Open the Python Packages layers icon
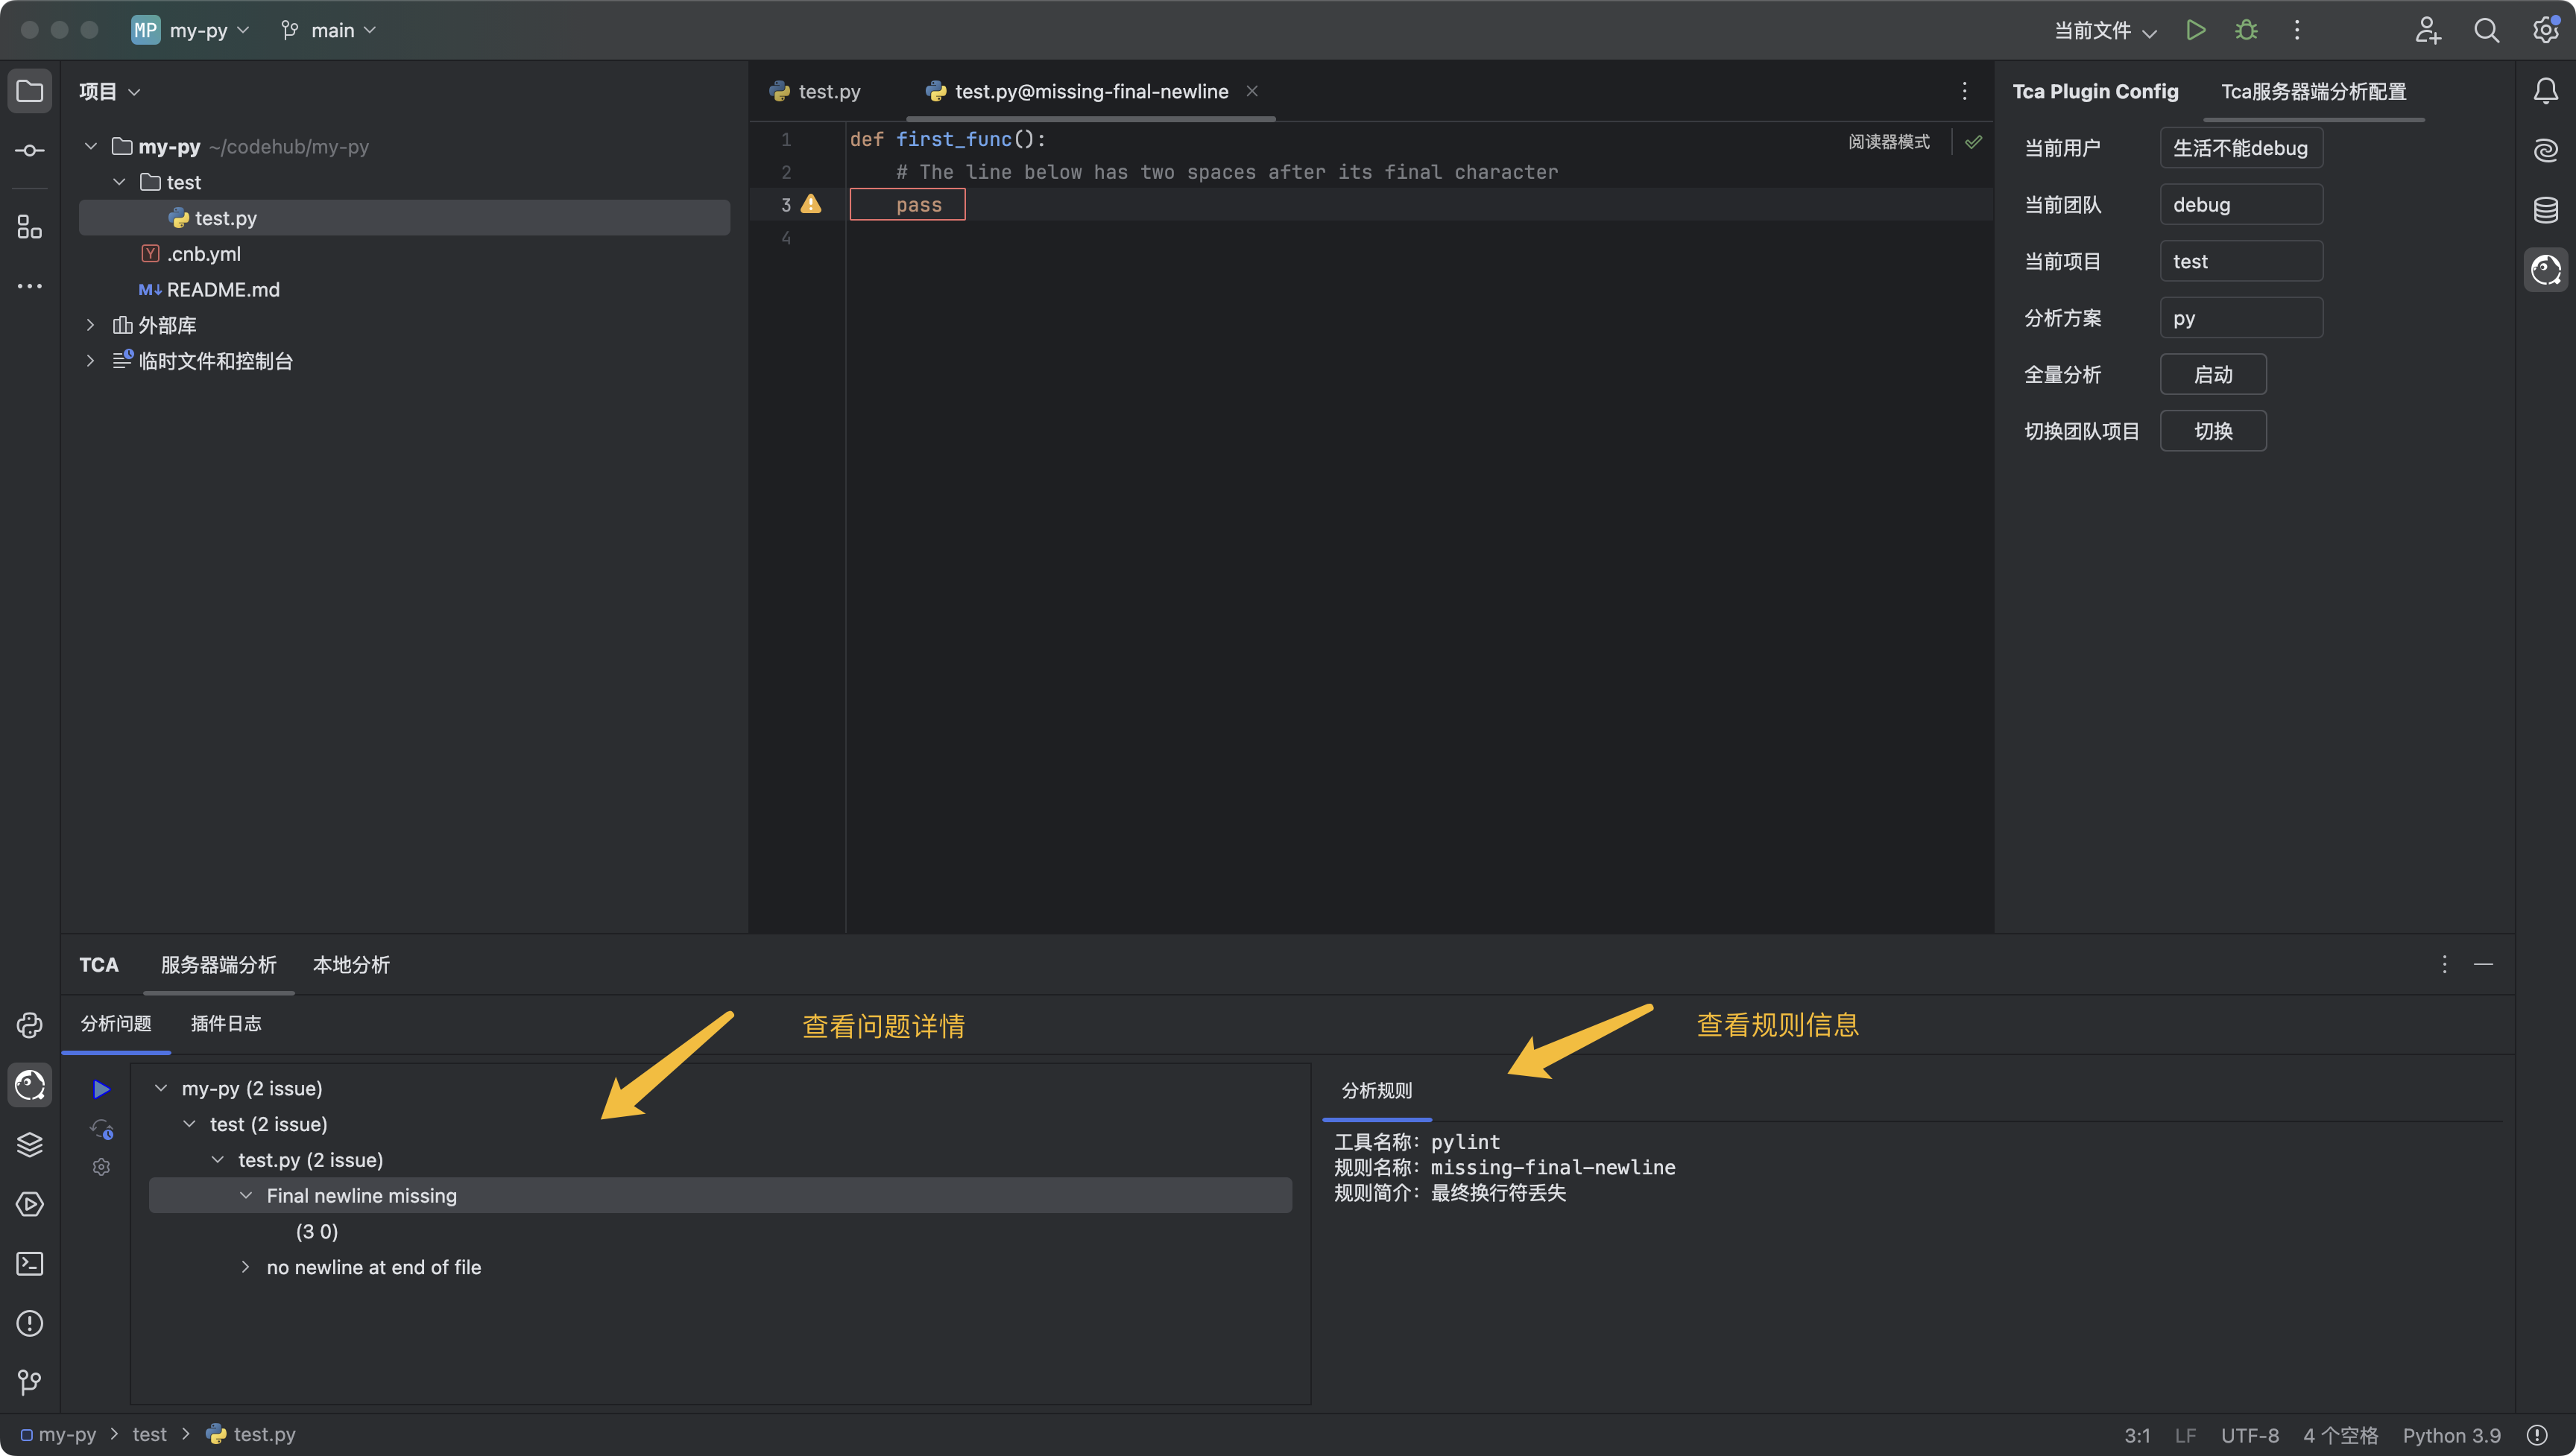The width and height of the screenshot is (2576, 1456). pyautogui.click(x=30, y=1144)
